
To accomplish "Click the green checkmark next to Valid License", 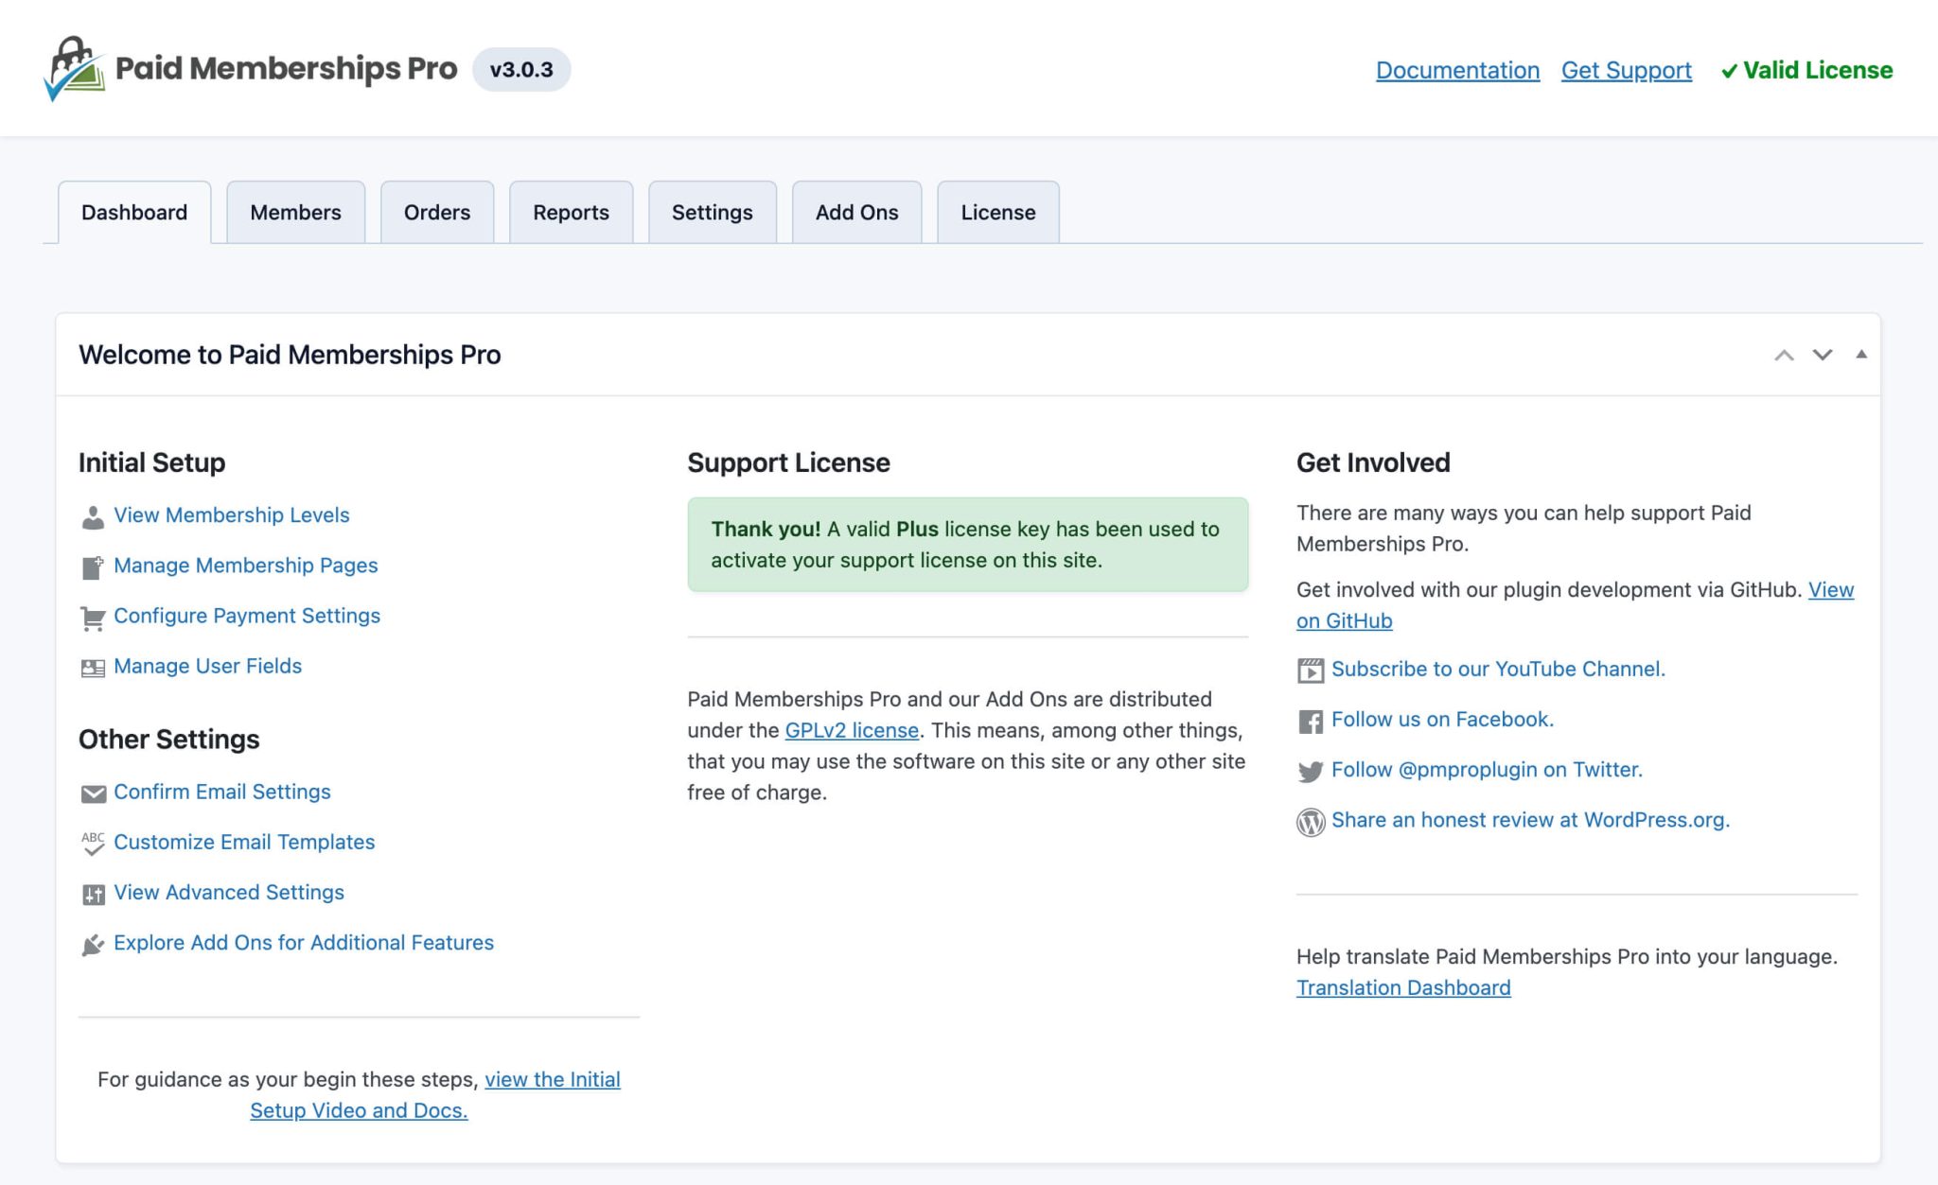I will (x=1729, y=71).
